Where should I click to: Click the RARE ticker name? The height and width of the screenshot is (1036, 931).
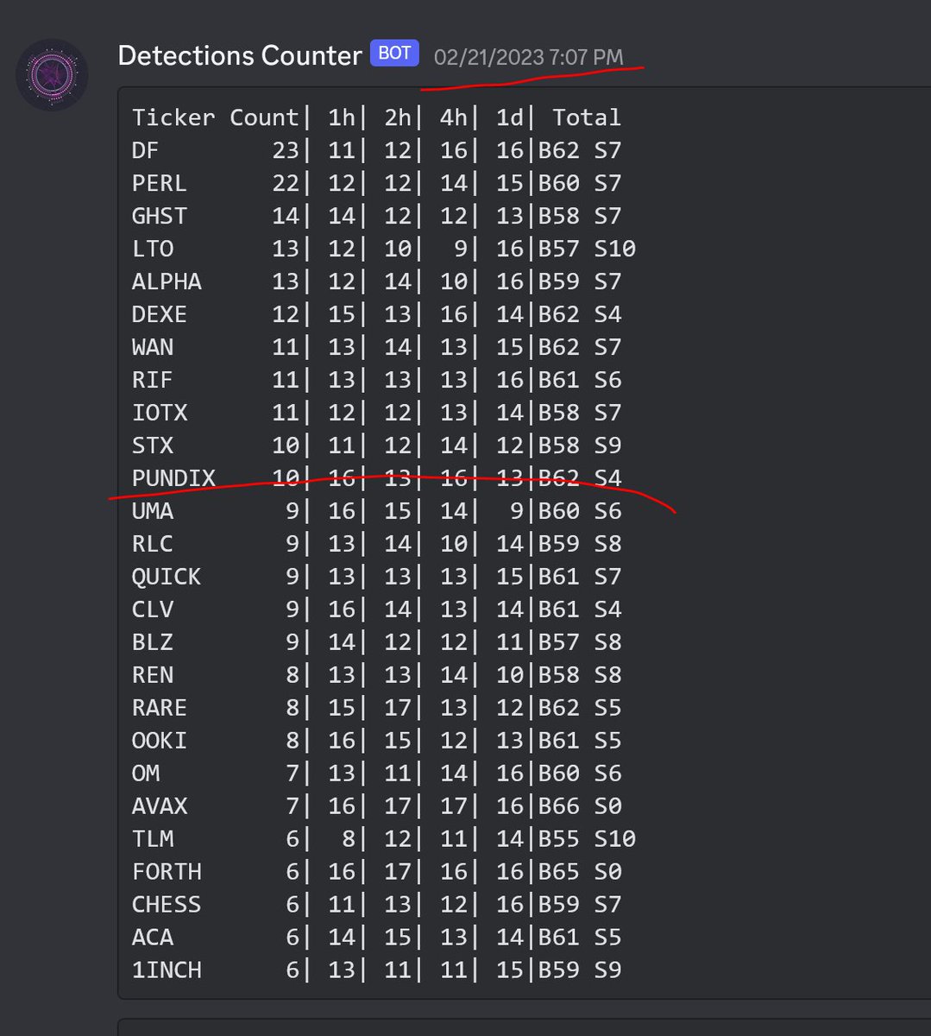(160, 708)
